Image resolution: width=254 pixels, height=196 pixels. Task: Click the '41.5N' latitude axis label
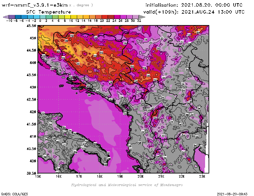[x=31, y=124]
